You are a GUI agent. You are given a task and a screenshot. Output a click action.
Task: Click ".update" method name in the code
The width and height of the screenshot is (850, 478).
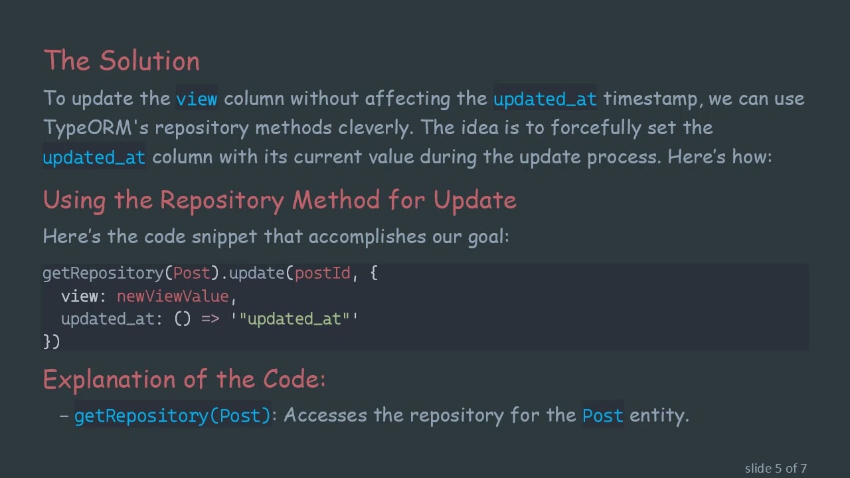tap(253, 274)
